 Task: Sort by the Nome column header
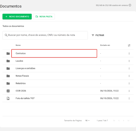tap(18, 45)
